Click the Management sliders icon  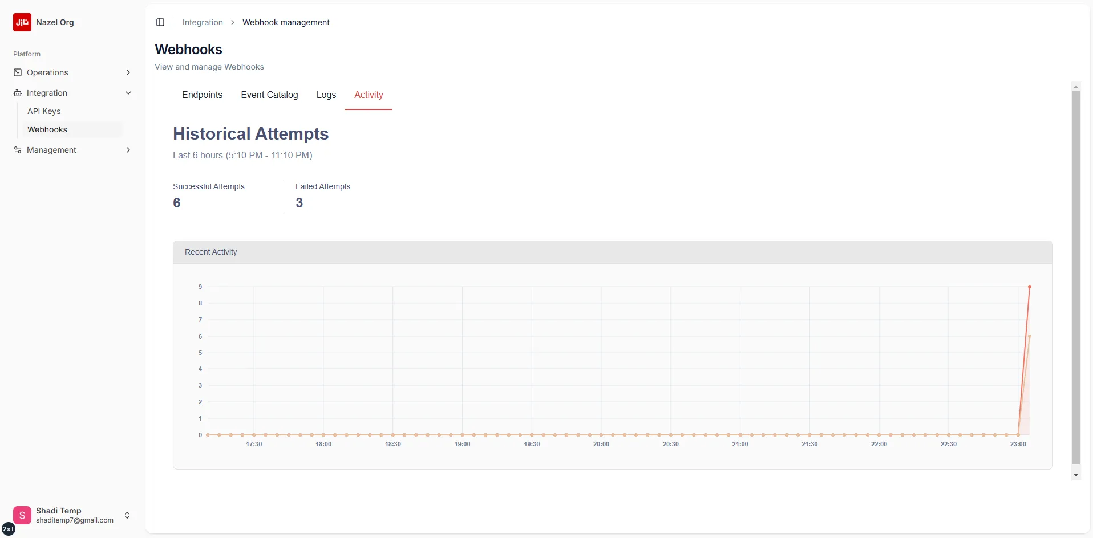[x=18, y=150]
